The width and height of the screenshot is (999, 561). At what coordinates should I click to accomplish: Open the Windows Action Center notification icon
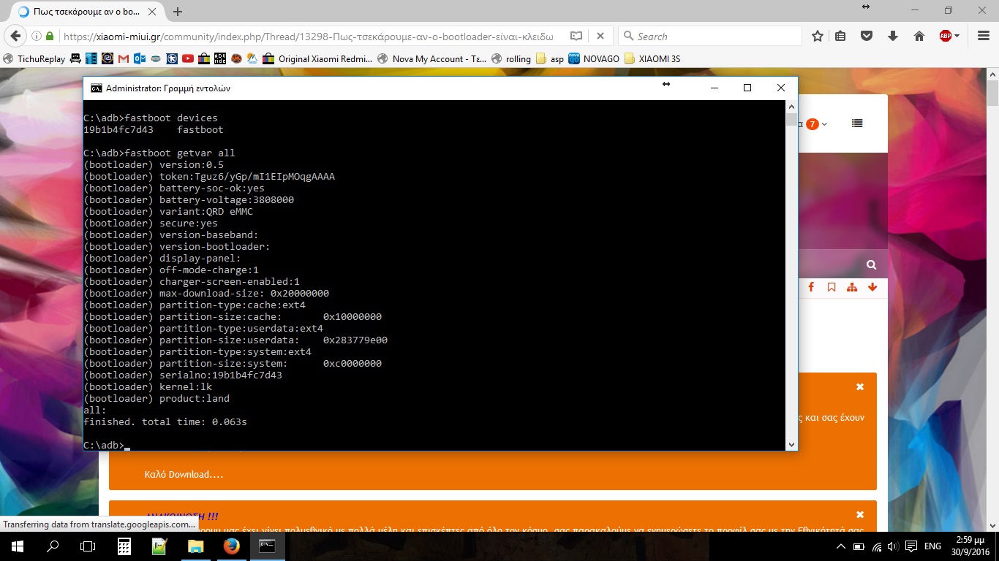point(911,546)
